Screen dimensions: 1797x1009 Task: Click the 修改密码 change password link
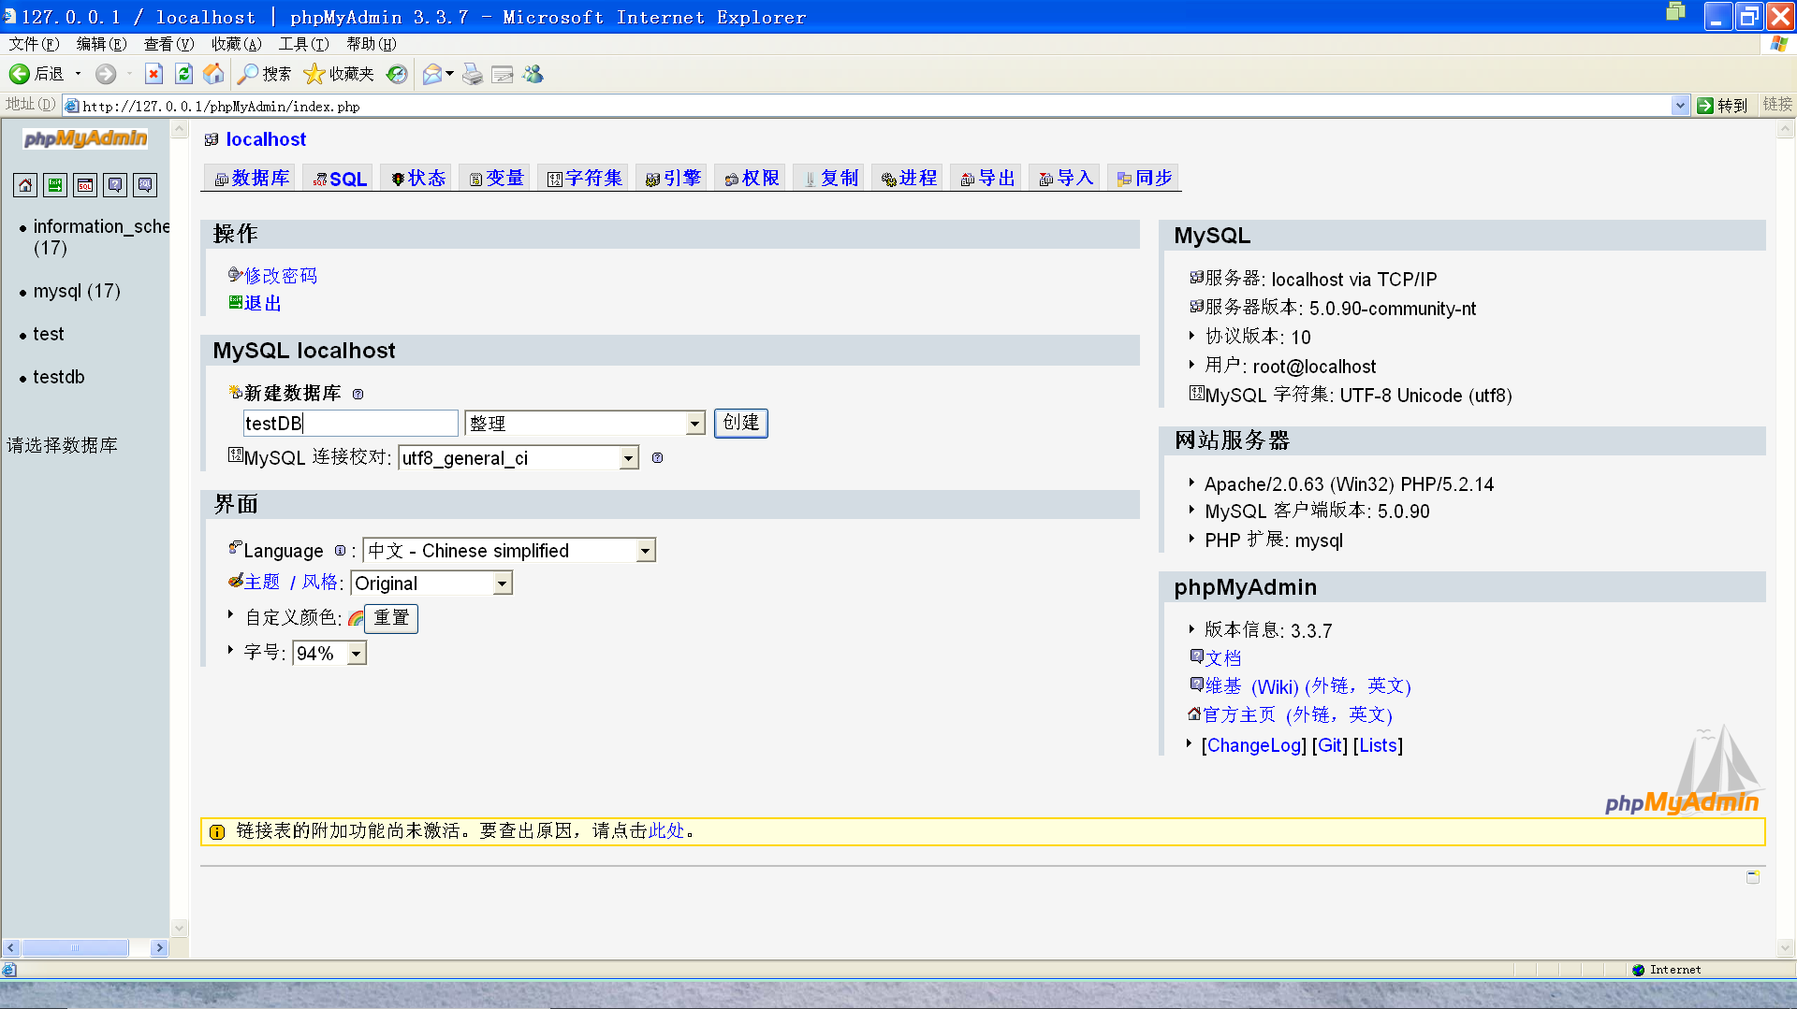280,275
